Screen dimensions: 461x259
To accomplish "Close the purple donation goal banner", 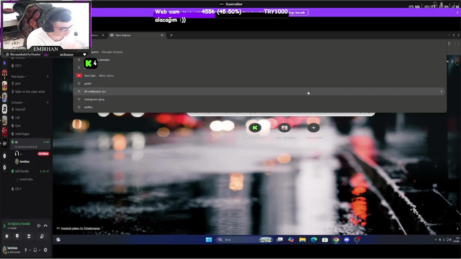I will 458,13.
